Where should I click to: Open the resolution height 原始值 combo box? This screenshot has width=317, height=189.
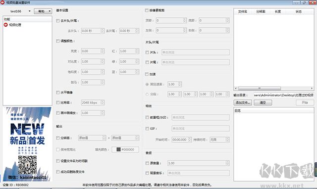pos(125,138)
